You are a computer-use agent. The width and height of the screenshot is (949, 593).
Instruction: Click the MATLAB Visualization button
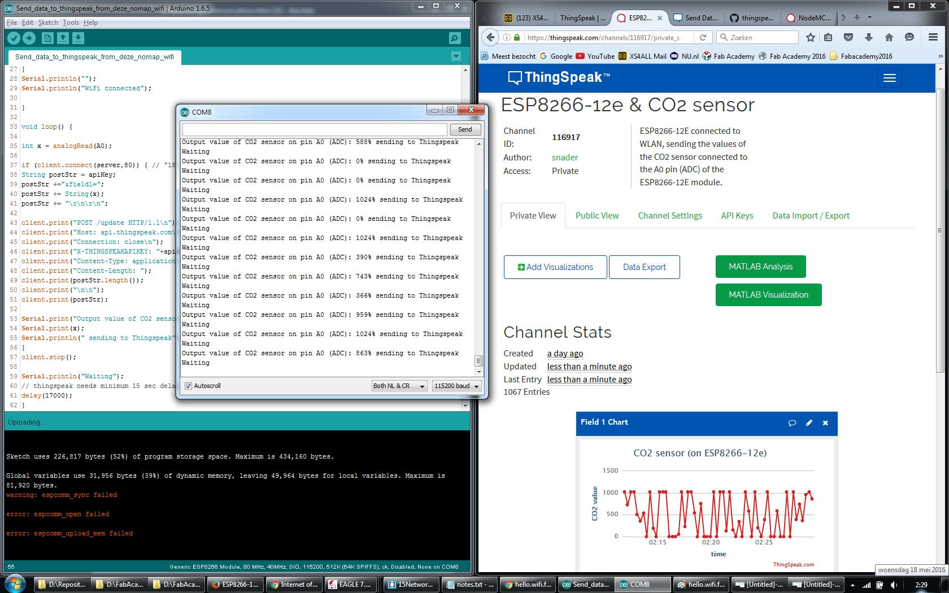768,295
